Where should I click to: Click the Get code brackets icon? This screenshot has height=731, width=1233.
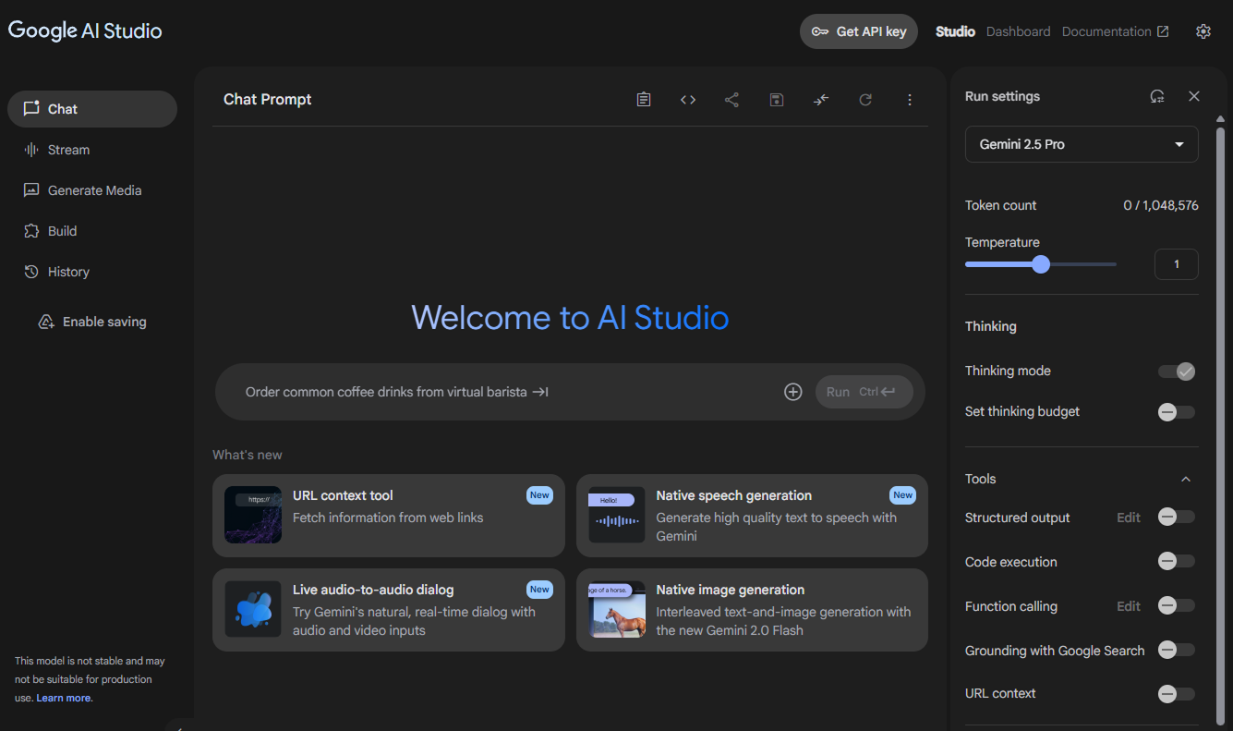click(688, 100)
